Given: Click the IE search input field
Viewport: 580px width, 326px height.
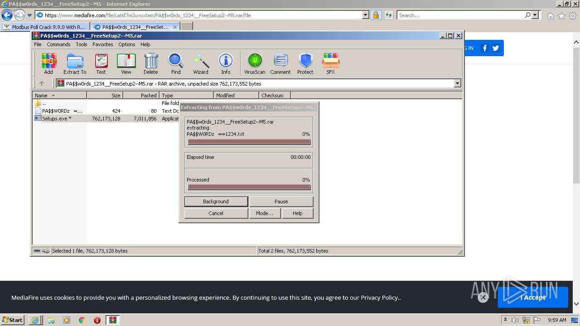Looking at the screenshot, I should pyautogui.click(x=460, y=15).
